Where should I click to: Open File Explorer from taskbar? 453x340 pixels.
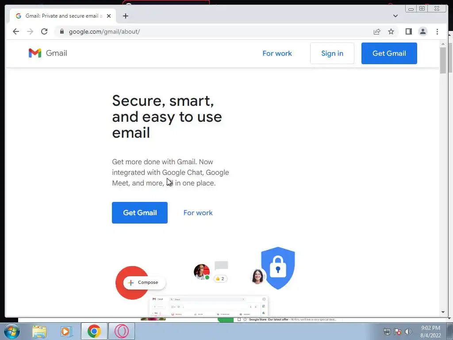pos(39,332)
